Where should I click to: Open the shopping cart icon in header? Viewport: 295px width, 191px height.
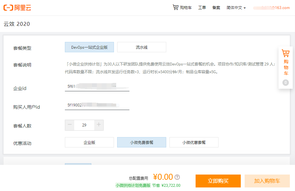click(x=176, y=7)
